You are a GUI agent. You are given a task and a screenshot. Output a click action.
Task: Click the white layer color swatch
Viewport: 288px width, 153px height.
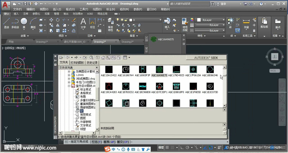pos(131,20)
